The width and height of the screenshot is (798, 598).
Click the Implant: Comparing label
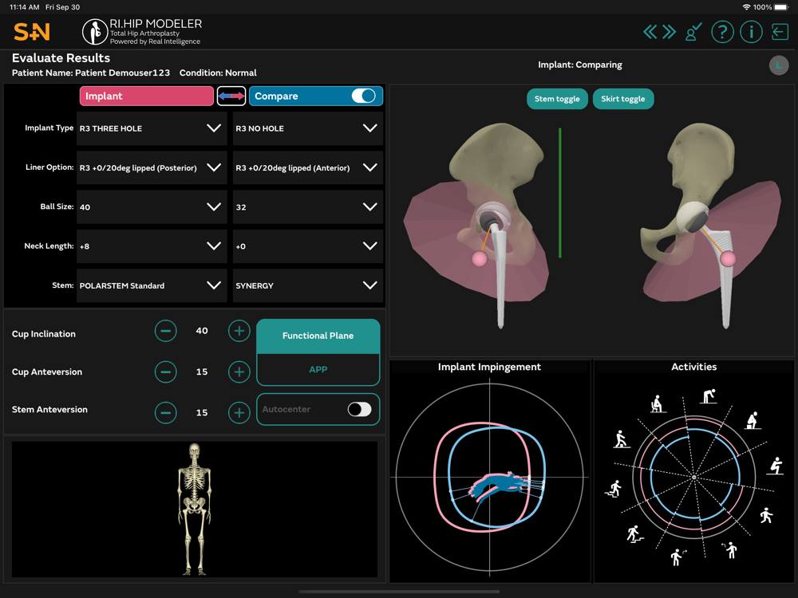[580, 65]
